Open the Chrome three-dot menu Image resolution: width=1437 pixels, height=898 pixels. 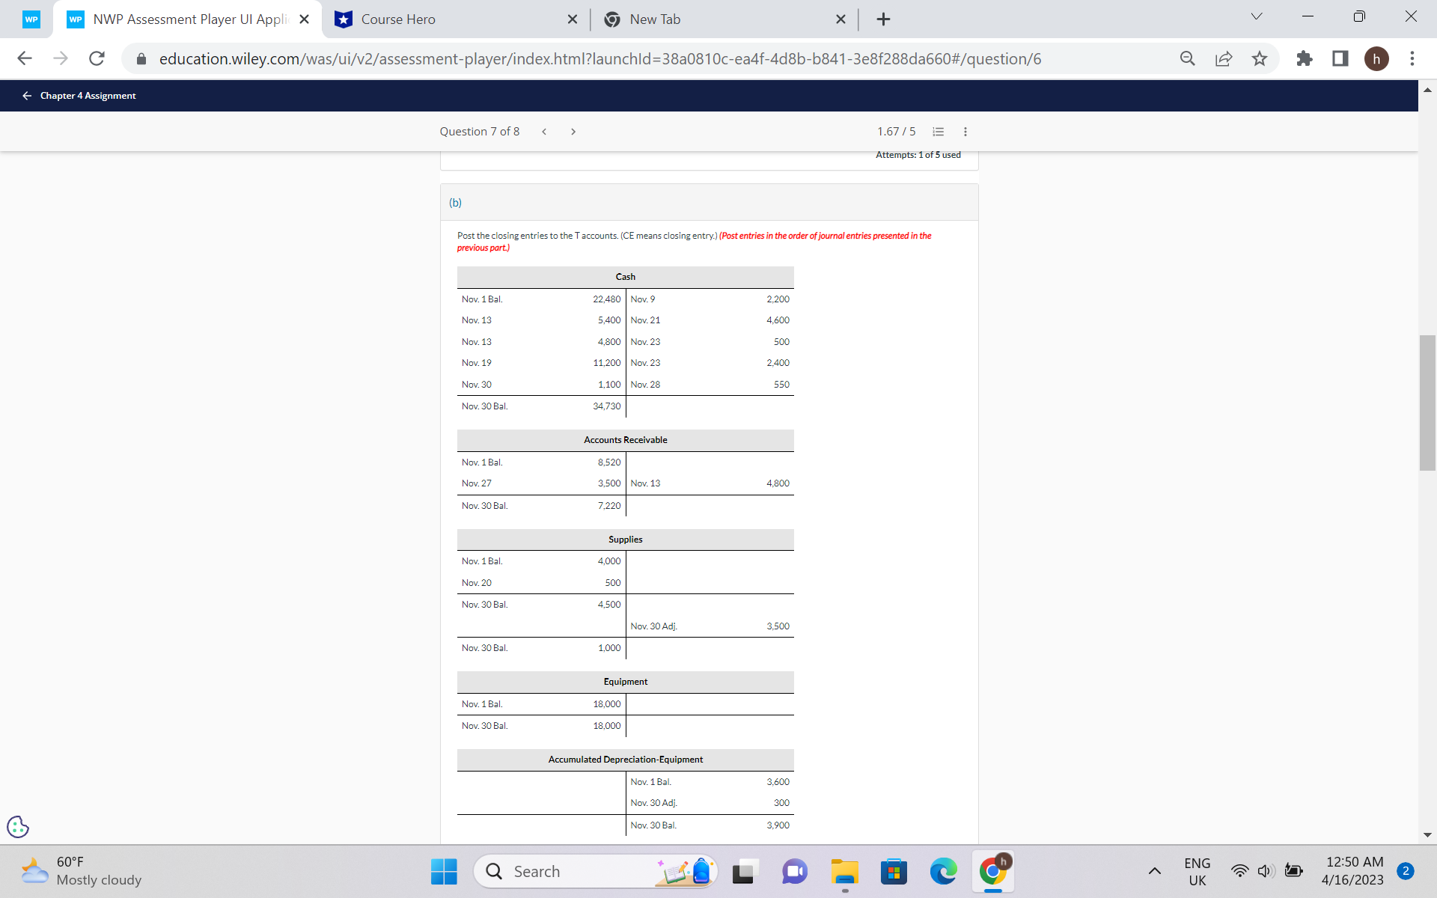(1412, 58)
